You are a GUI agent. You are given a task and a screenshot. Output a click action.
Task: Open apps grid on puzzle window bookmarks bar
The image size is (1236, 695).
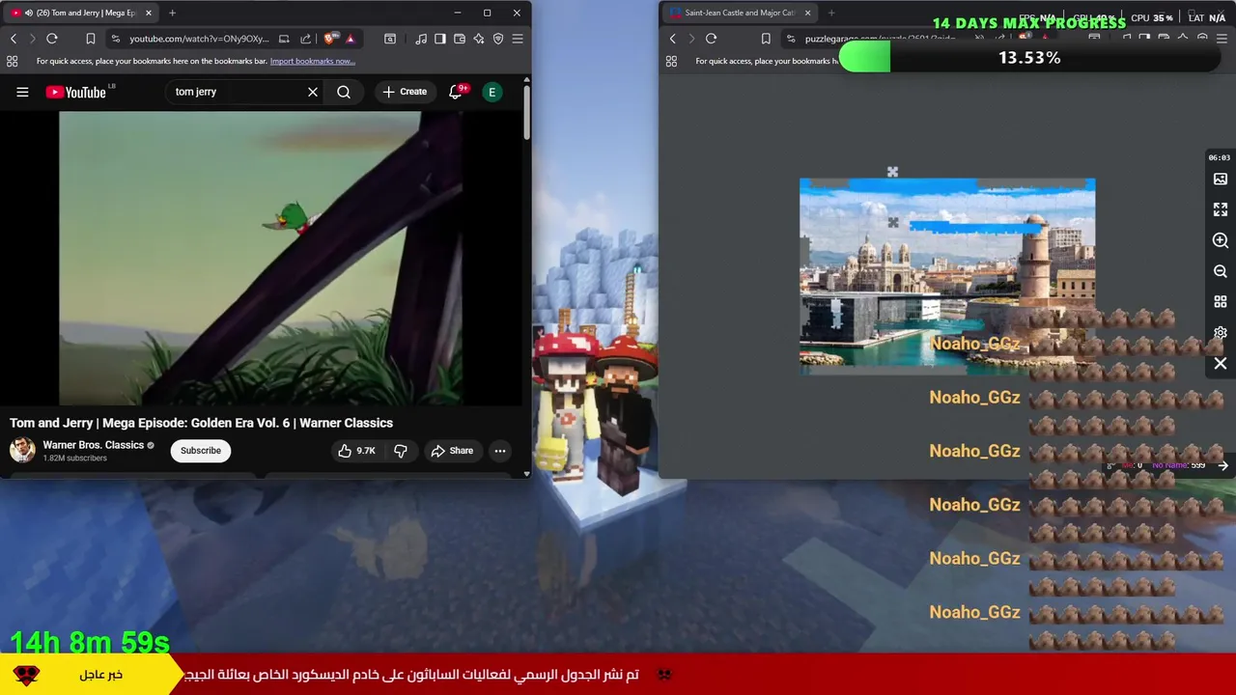tap(671, 61)
